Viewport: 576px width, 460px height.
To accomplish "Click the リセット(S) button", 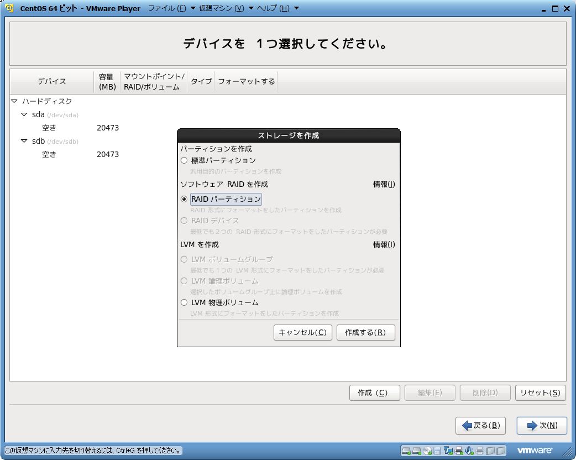I will point(541,393).
